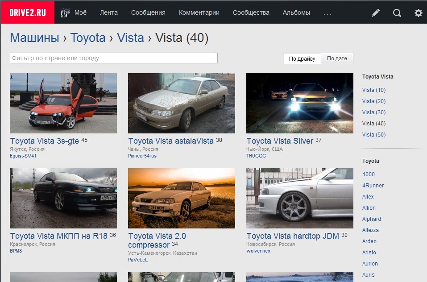Image resolution: width=427 pixels, height=282 pixels.
Task: Open the Лента feed
Action: (109, 13)
